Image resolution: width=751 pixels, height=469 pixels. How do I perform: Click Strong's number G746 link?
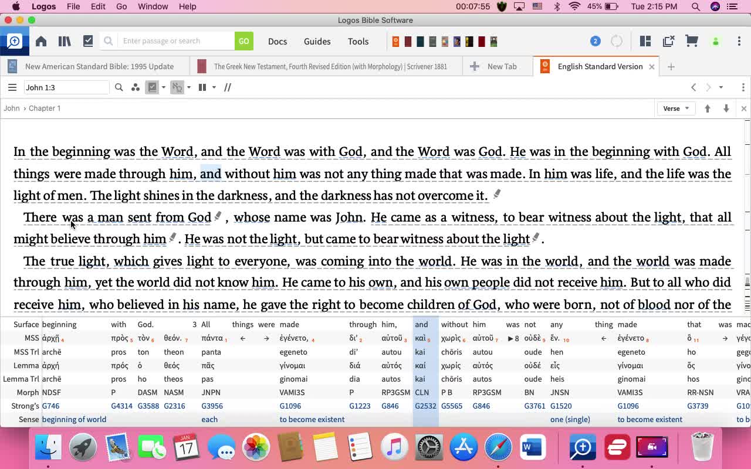(50, 406)
